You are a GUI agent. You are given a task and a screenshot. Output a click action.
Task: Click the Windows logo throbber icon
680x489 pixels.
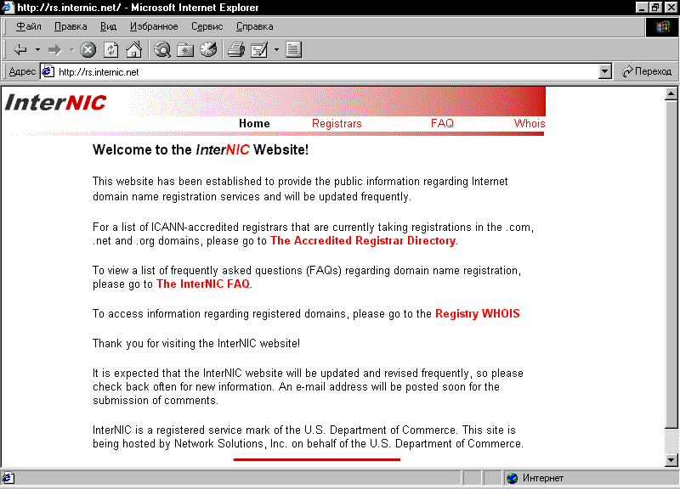662,27
